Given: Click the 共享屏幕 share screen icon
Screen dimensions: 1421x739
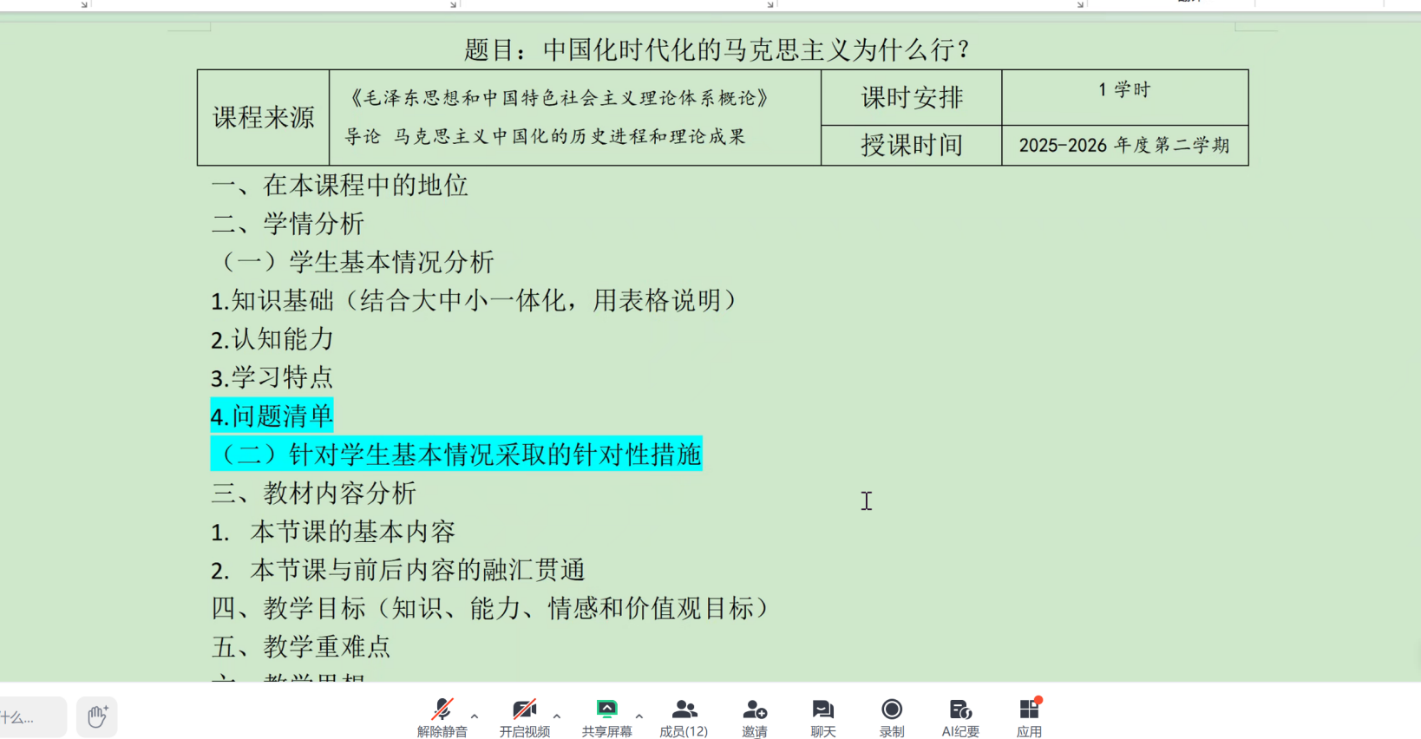Looking at the screenshot, I should point(606,716).
